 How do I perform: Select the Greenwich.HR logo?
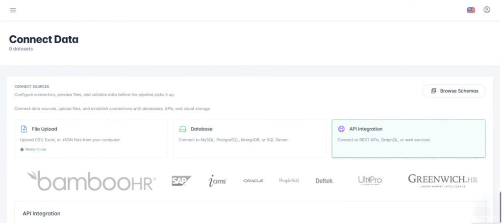442,180
